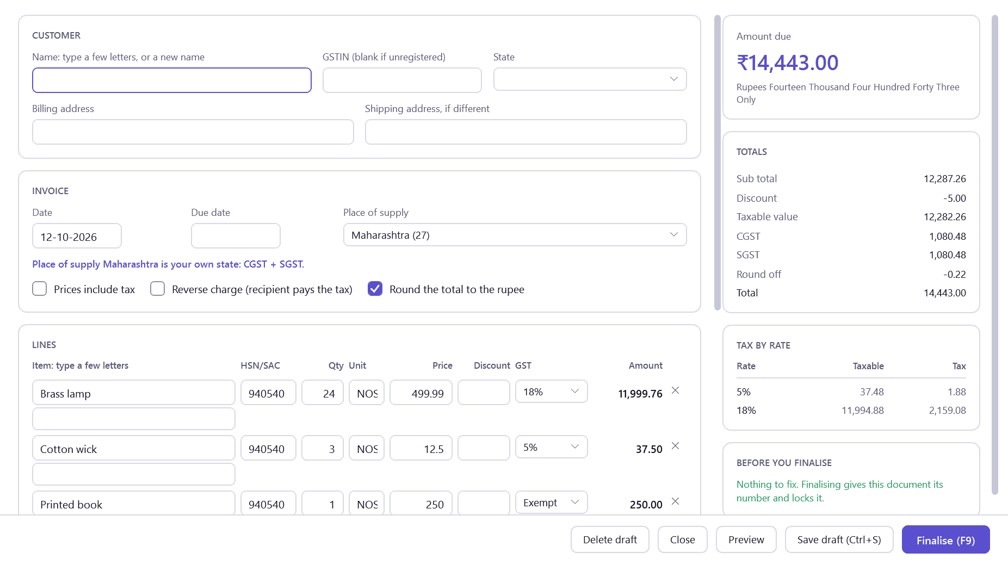
Task: Edit Printed book quantity field
Action: pyautogui.click(x=323, y=504)
